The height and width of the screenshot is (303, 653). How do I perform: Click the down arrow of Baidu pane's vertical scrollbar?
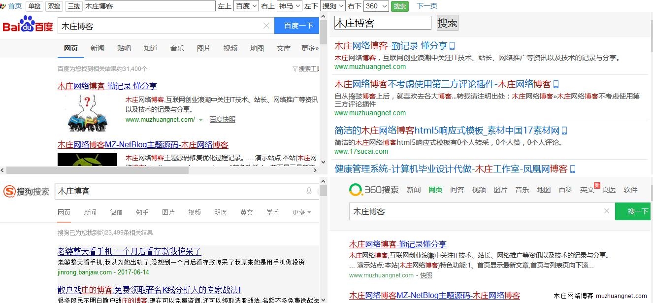coord(324,162)
